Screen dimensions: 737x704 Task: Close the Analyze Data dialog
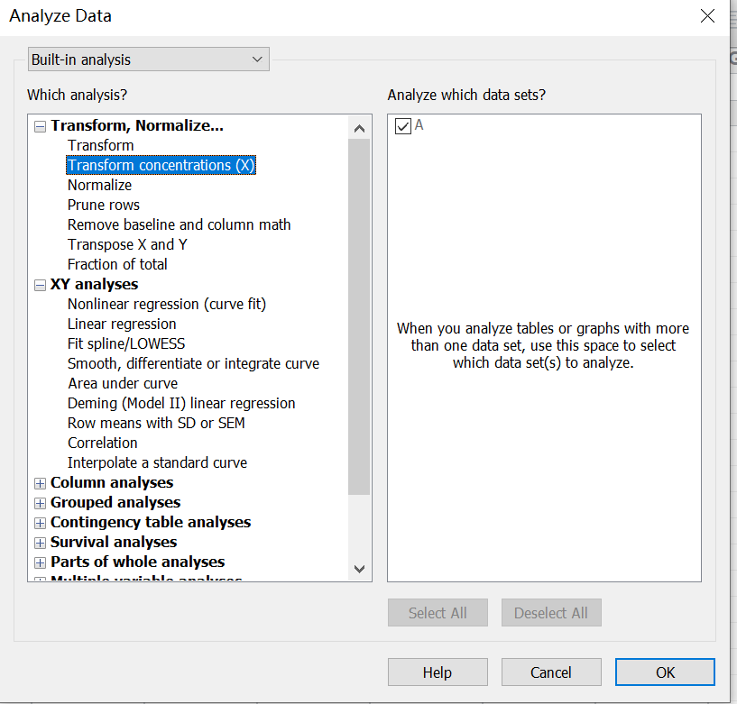point(708,15)
